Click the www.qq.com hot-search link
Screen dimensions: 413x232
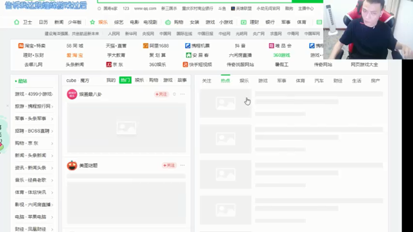click(x=145, y=8)
